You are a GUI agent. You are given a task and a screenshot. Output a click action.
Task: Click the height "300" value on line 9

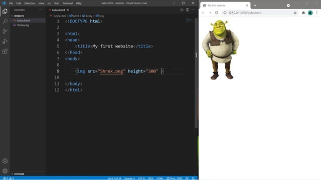(x=152, y=71)
